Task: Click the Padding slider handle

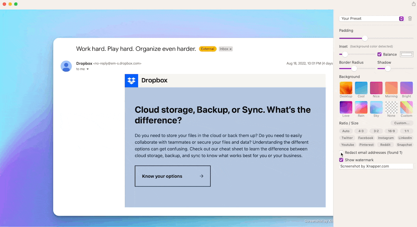Action: point(365,38)
